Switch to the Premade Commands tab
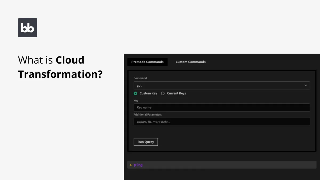Image resolution: width=320 pixels, height=180 pixels. click(x=147, y=62)
